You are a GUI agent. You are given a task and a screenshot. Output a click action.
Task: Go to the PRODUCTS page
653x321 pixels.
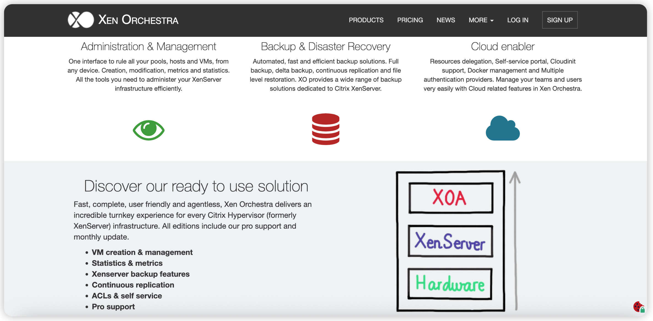click(x=366, y=20)
